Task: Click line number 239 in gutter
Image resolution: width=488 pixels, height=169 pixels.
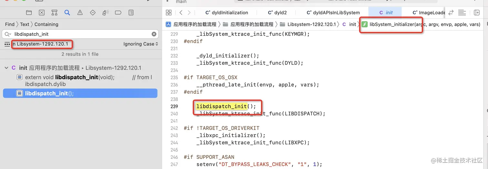Action: click(x=174, y=106)
